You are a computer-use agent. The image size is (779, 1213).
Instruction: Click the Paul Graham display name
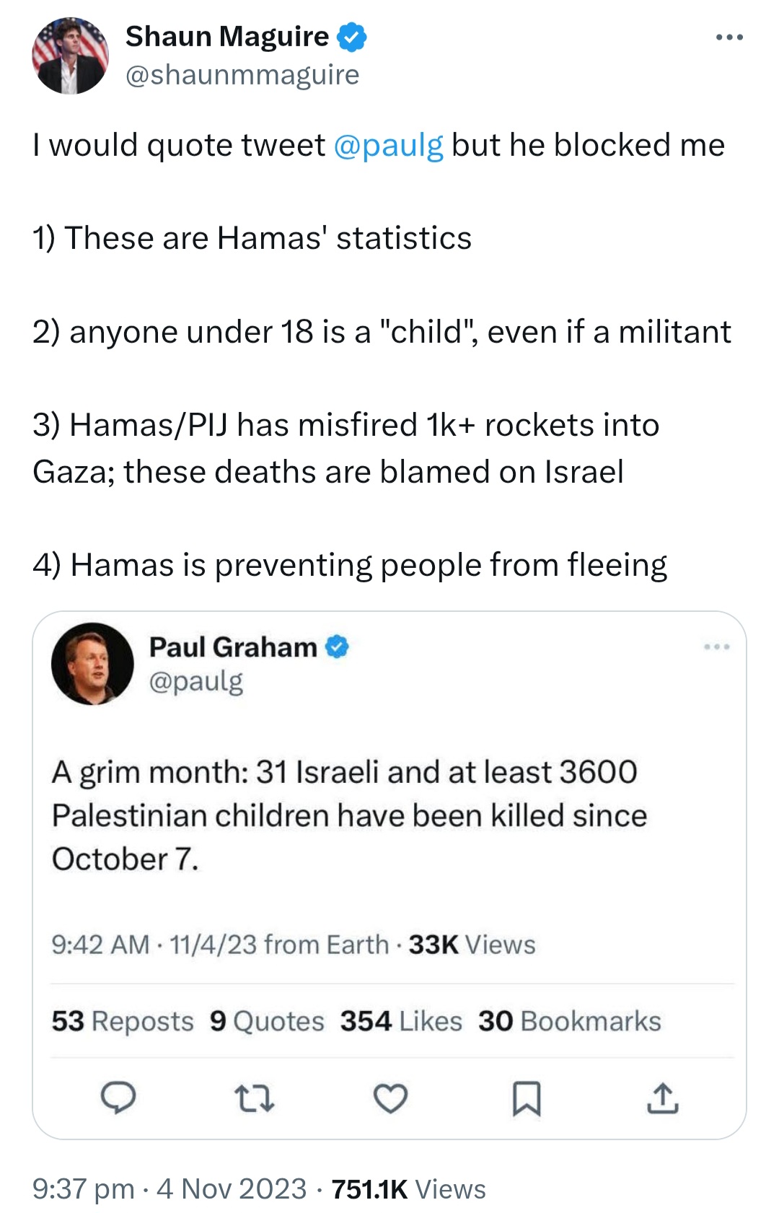pos(233,647)
